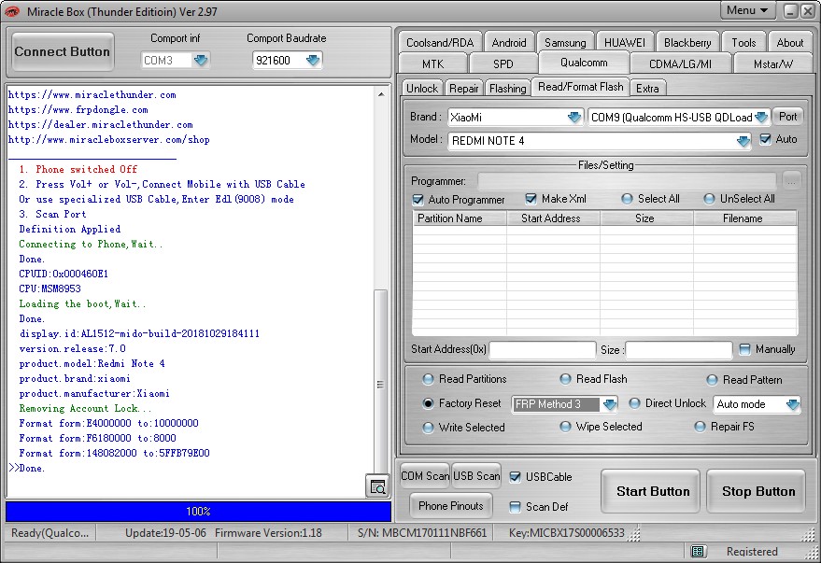The image size is (821, 563).
Task: Expand the Comport inf COM3 dropdown
Action: tap(201, 61)
